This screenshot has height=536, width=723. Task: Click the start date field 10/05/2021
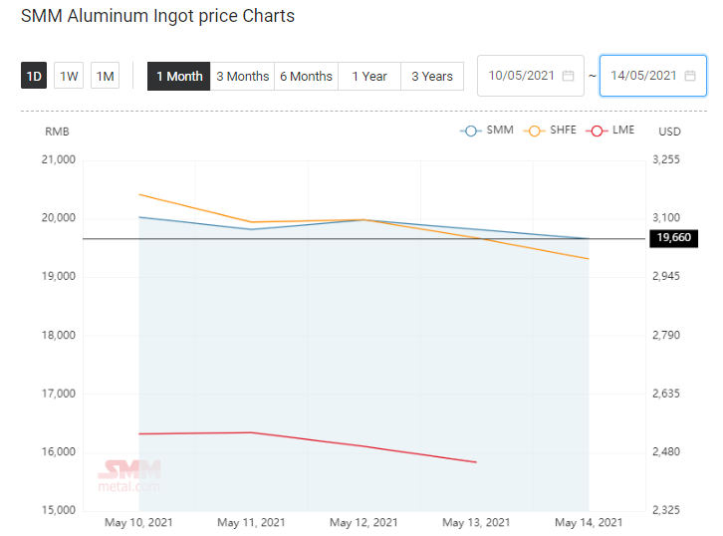pos(531,76)
